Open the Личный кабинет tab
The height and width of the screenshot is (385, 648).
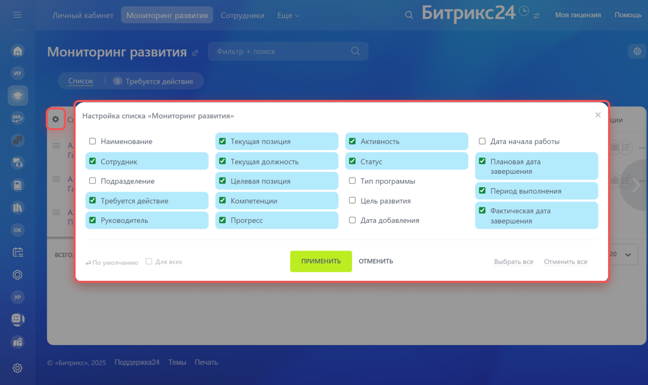click(83, 15)
